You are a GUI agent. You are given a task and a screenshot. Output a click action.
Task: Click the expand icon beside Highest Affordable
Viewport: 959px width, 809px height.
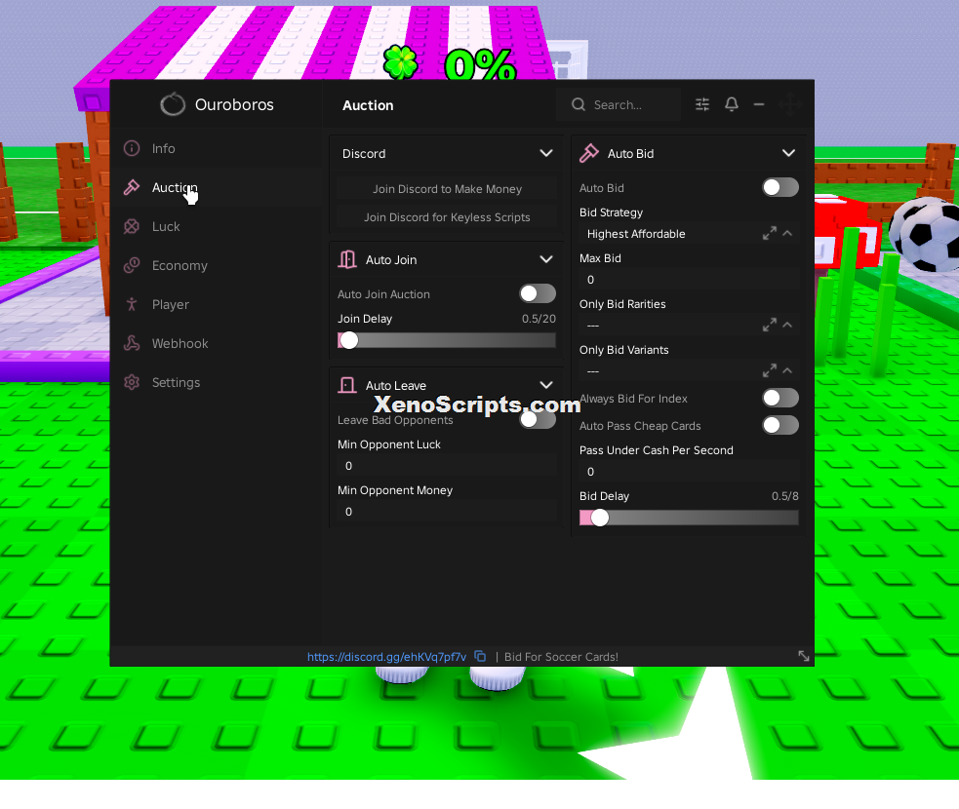click(770, 233)
